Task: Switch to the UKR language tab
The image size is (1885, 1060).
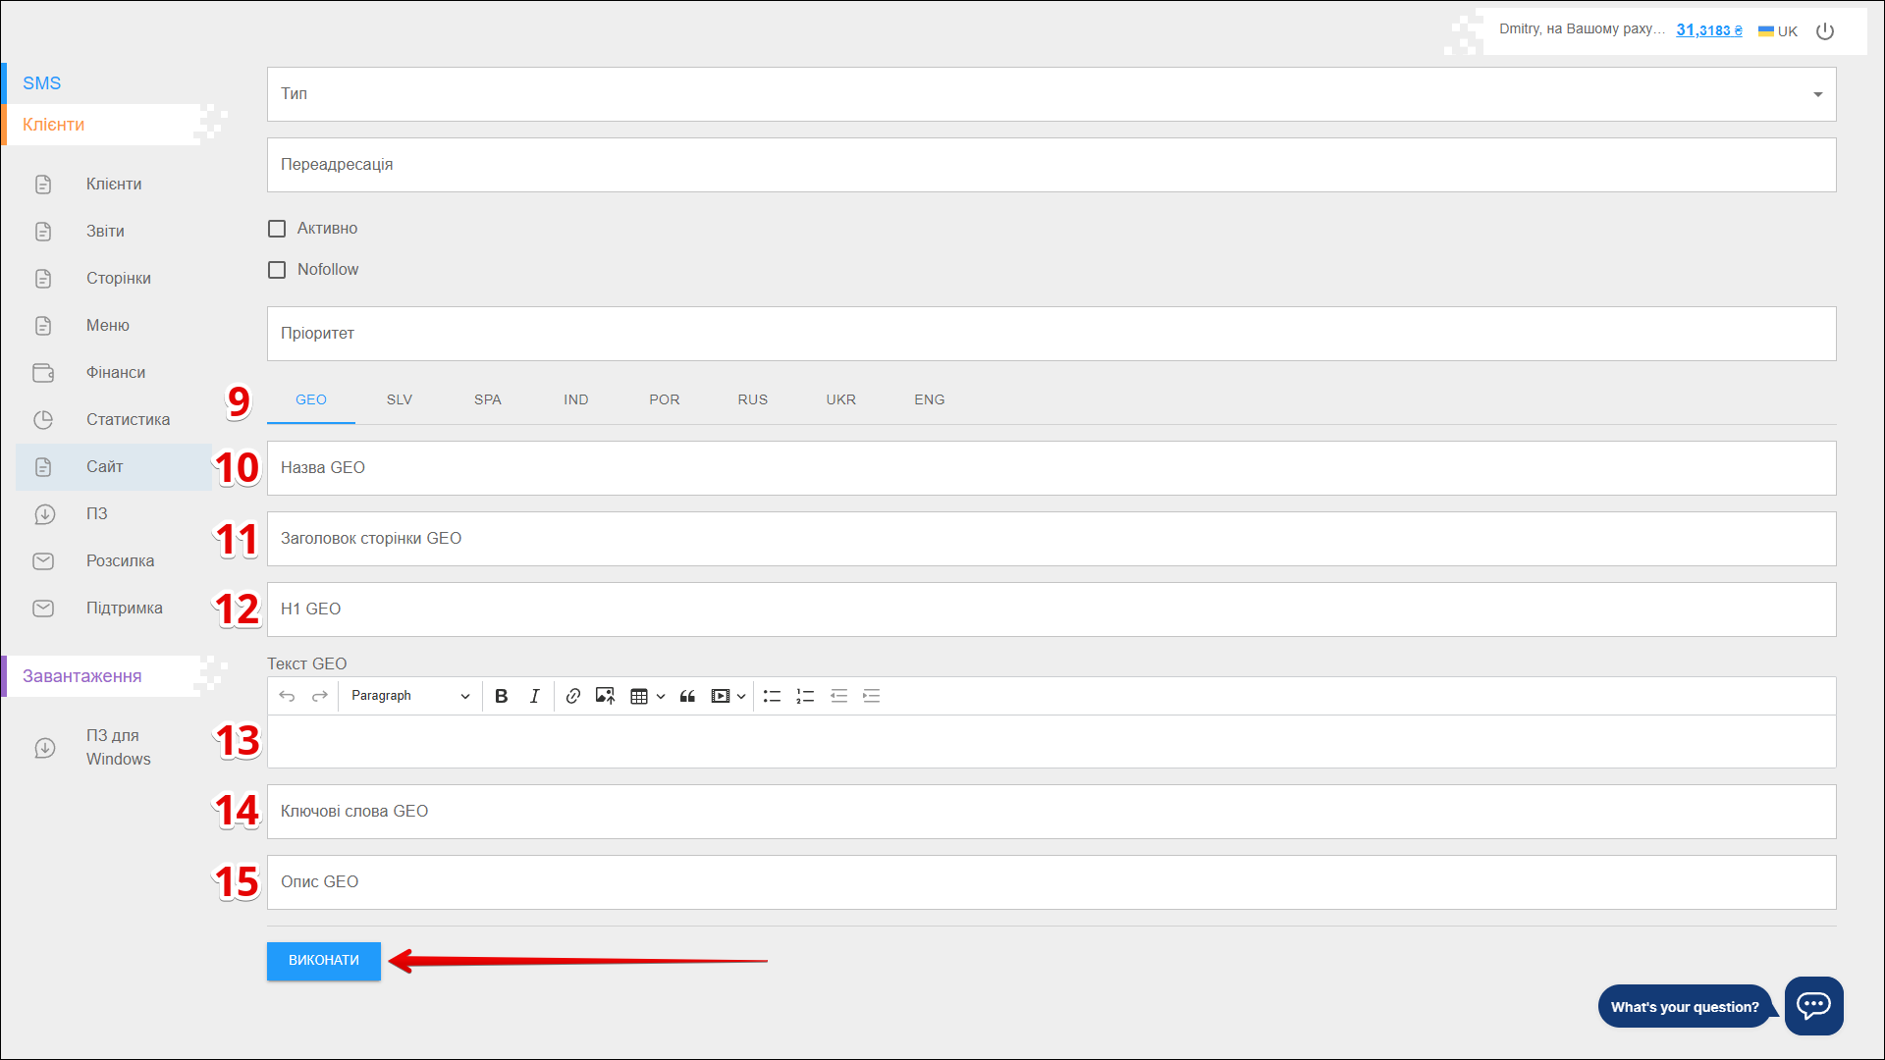Action: [x=840, y=399]
